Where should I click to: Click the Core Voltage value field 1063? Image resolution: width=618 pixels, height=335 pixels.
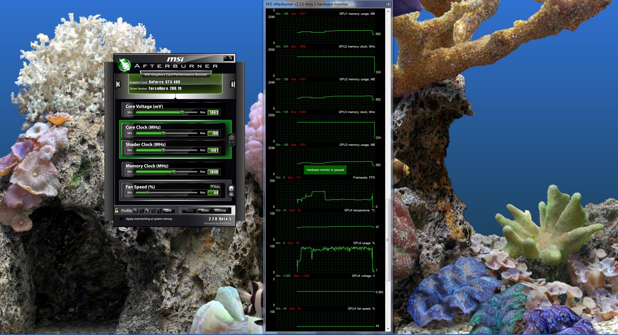point(214,112)
